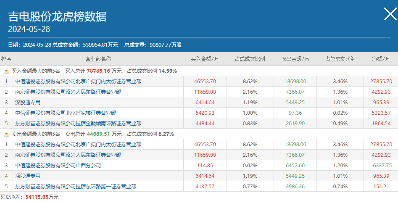Open 深股通专用 link in buy list
Viewport: 398px width, 203px height.
pos(28,103)
